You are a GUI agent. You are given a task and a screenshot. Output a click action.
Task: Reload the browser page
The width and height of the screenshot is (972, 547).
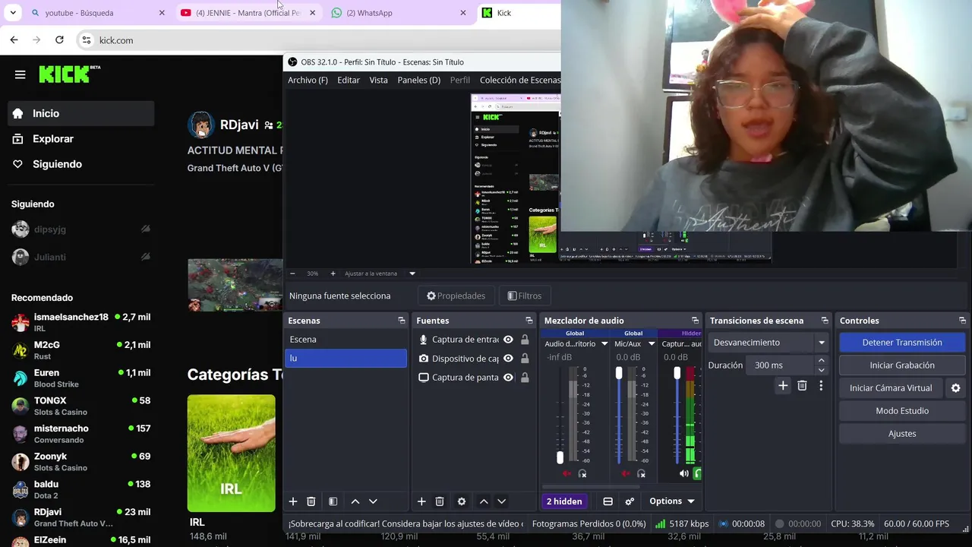[59, 40]
